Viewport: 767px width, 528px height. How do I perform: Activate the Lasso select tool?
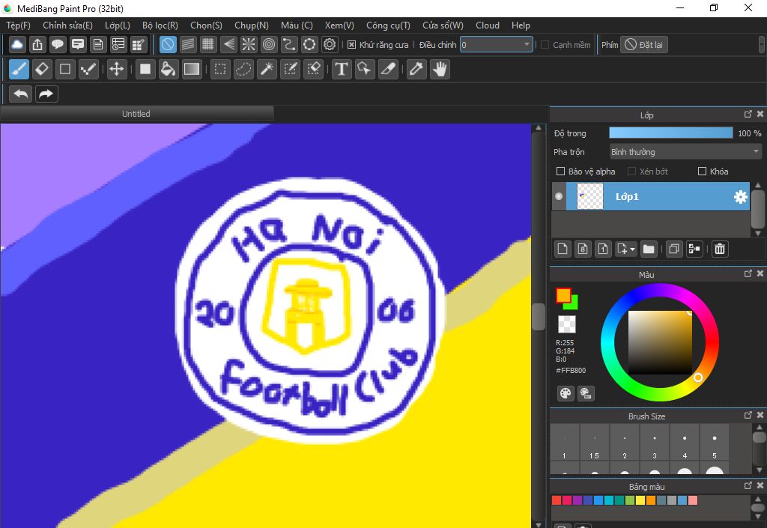[x=243, y=69]
